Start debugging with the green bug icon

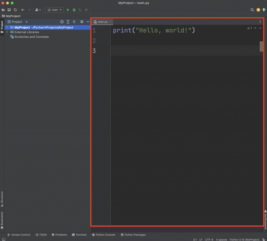coord(74,10)
